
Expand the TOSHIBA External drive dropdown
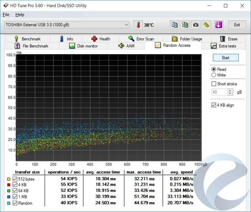[x=126, y=25]
